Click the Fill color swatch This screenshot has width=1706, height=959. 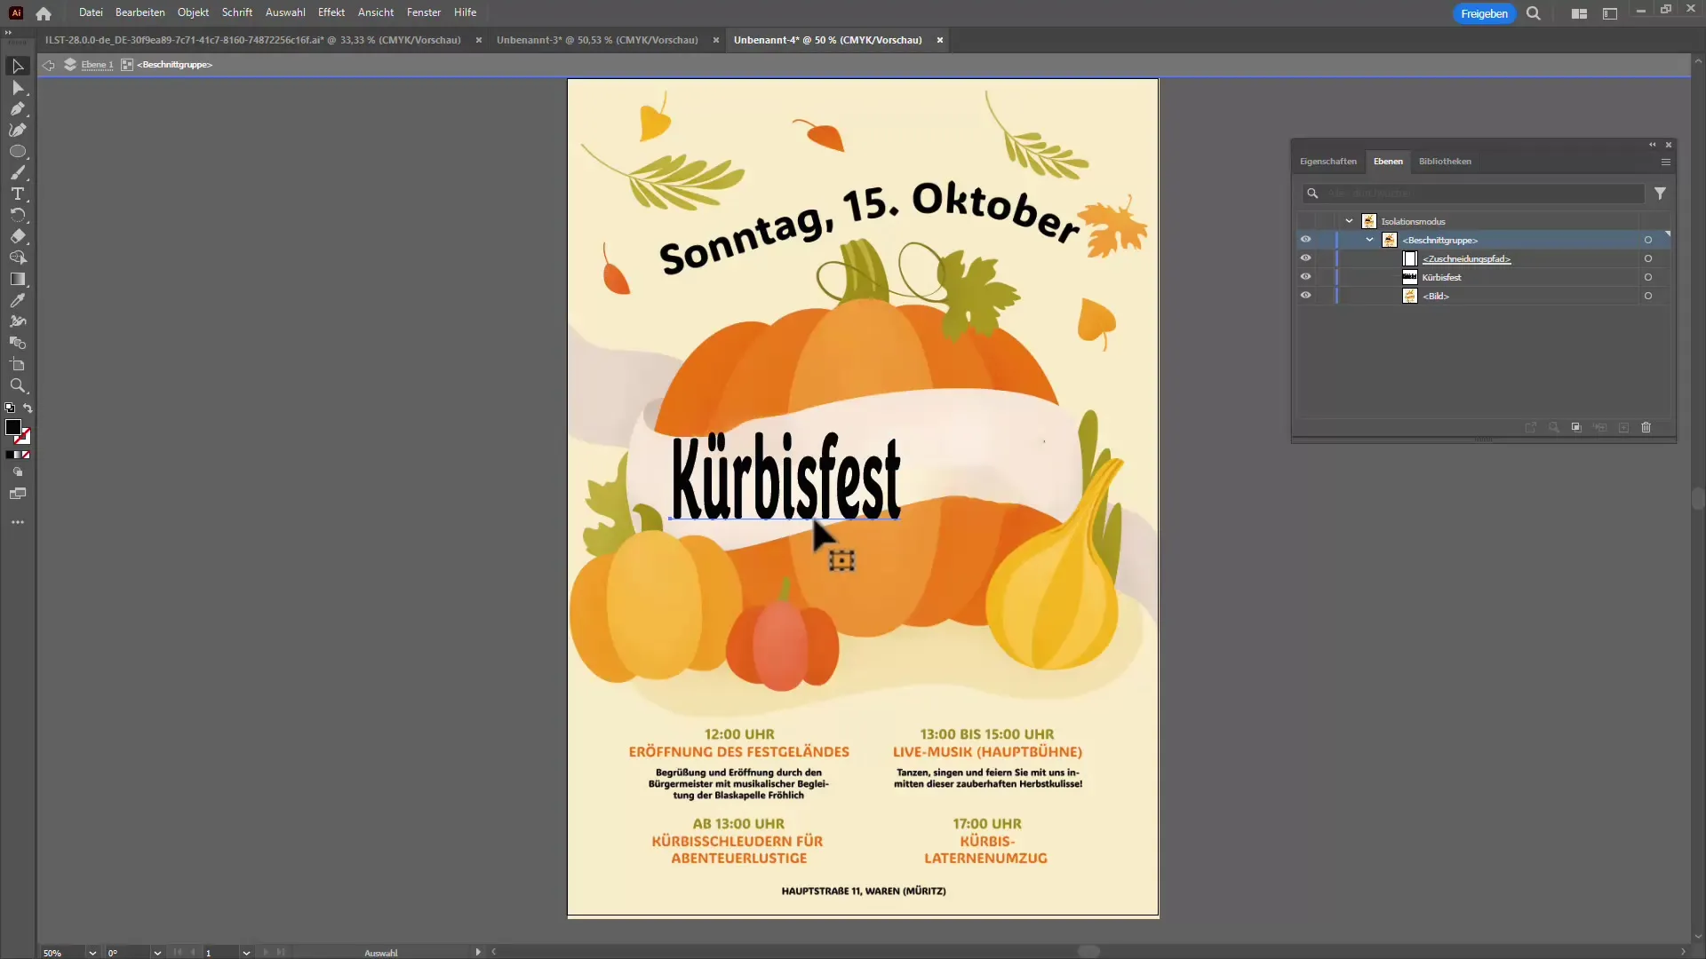13,428
